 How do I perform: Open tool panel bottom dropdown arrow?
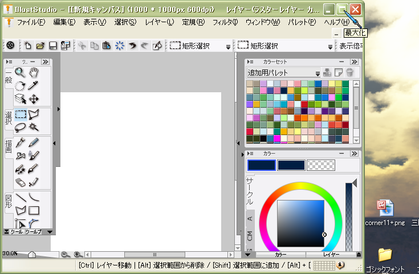[x=50, y=232]
